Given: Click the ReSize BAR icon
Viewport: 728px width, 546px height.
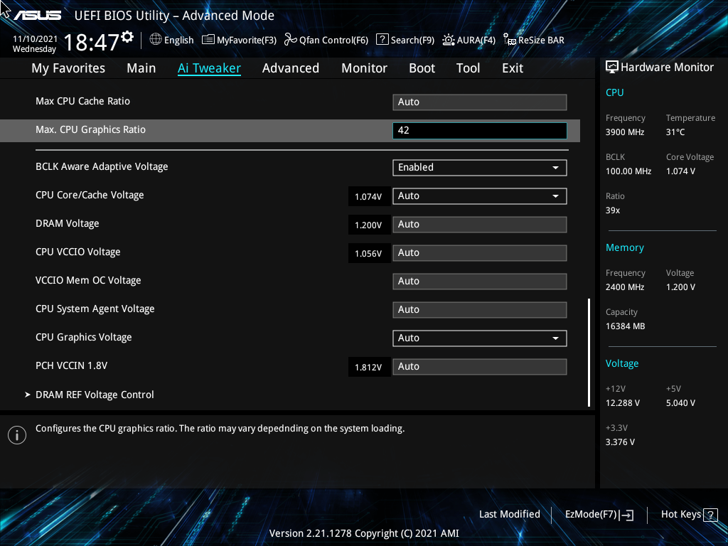Looking at the screenshot, I should point(510,40).
